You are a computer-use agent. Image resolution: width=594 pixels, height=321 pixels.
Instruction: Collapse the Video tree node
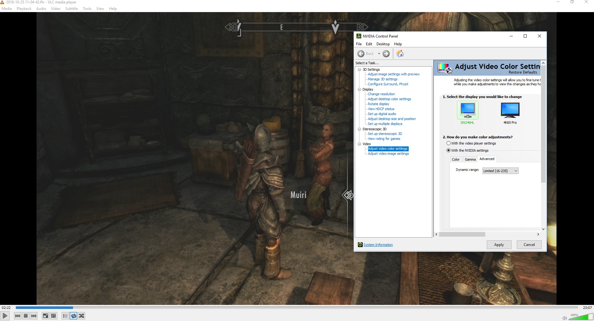coord(359,144)
